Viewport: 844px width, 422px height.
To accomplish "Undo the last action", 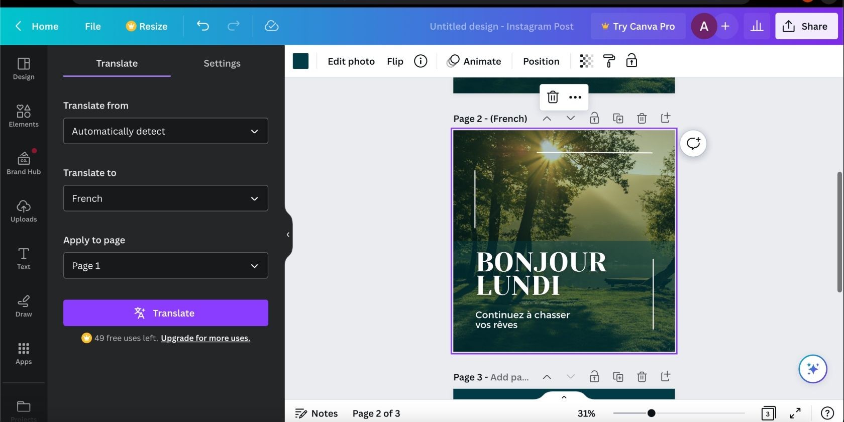I will 203,26.
